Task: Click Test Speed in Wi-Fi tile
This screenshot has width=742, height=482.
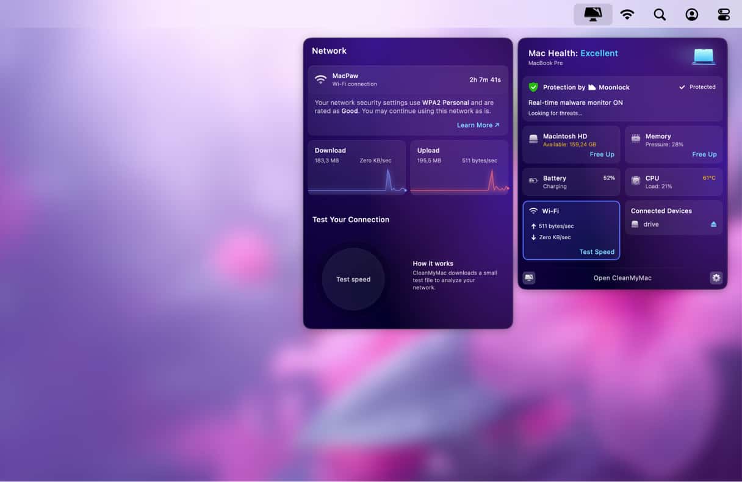Action: click(x=597, y=252)
